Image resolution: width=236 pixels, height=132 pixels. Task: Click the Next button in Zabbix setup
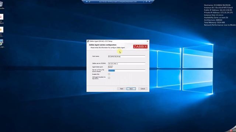(131, 89)
